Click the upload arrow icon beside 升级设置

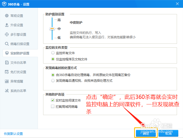tap(7, 25)
